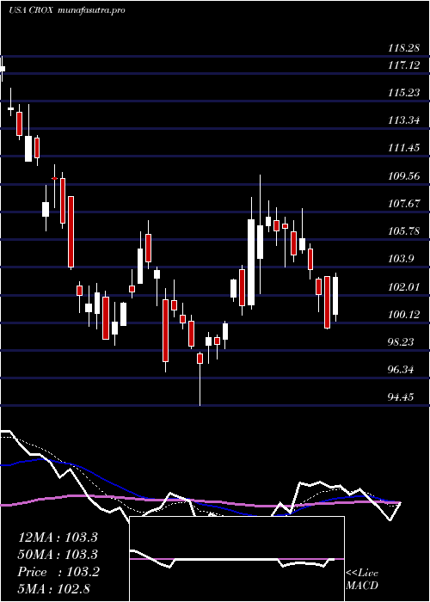Click the '<<Live MACD' label
The image size is (430, 602).
(362, 580)
